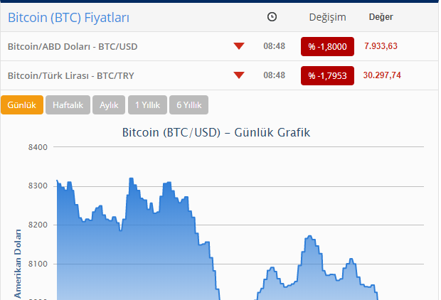The height and width of the screenshot is (300, 441).
Task: Click the Değişim column header
Action: click(x=327, y=18)
